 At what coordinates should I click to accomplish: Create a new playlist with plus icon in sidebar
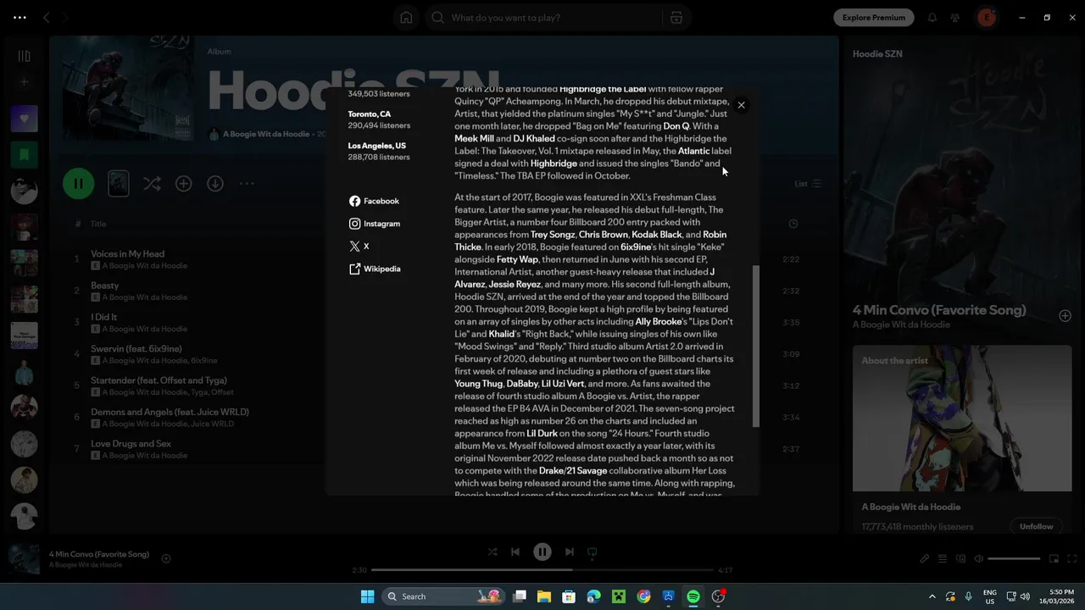coord(24,82)
